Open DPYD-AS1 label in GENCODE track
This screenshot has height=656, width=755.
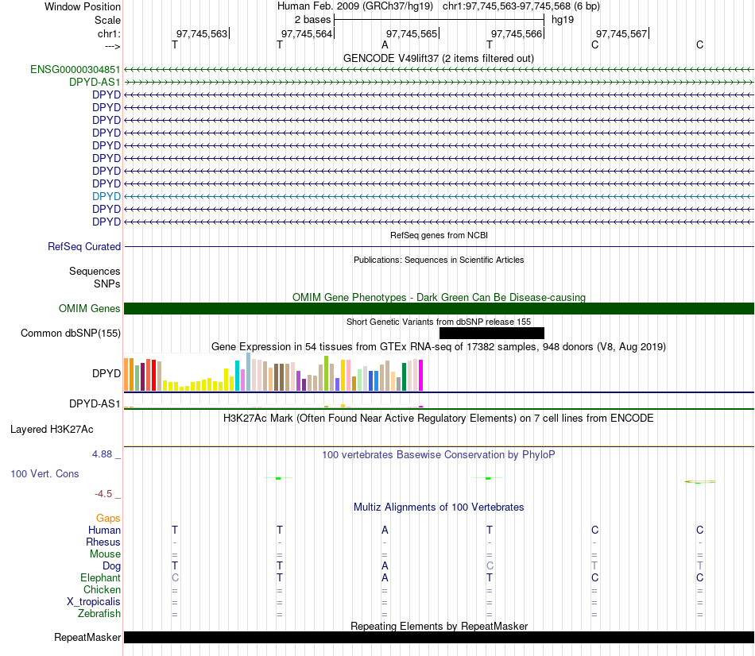tap(95, 82)
